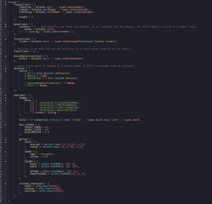Fold the BUTTON table
The height and width of the screenshot is (204, 212).
coord(5,139)
